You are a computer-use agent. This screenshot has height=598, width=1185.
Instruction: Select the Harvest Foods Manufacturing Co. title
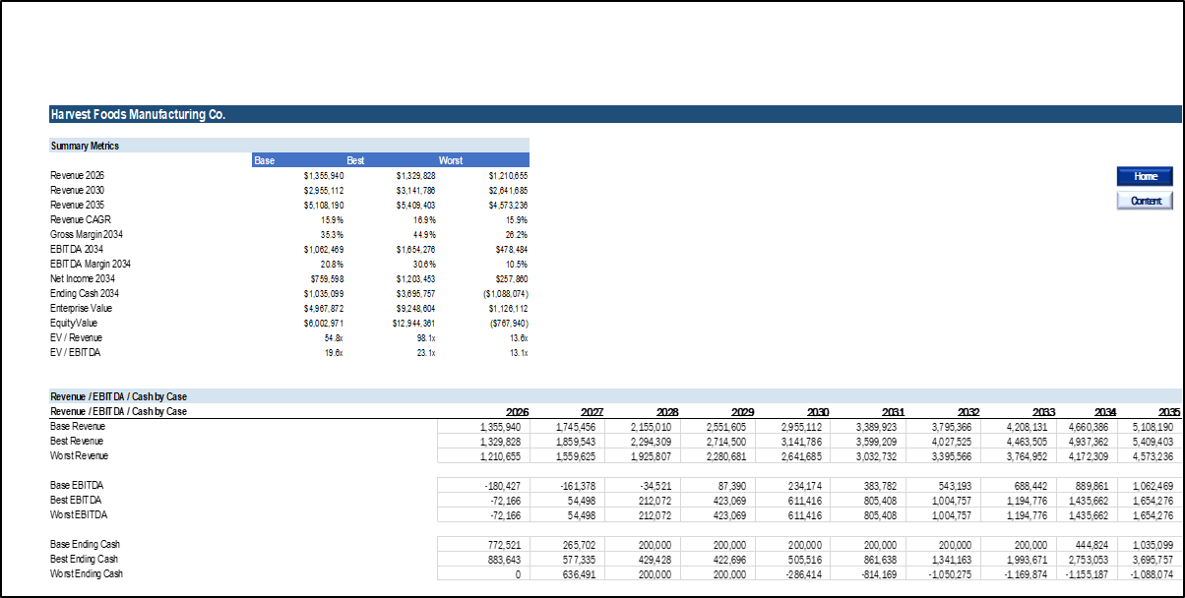click(138, 115)
